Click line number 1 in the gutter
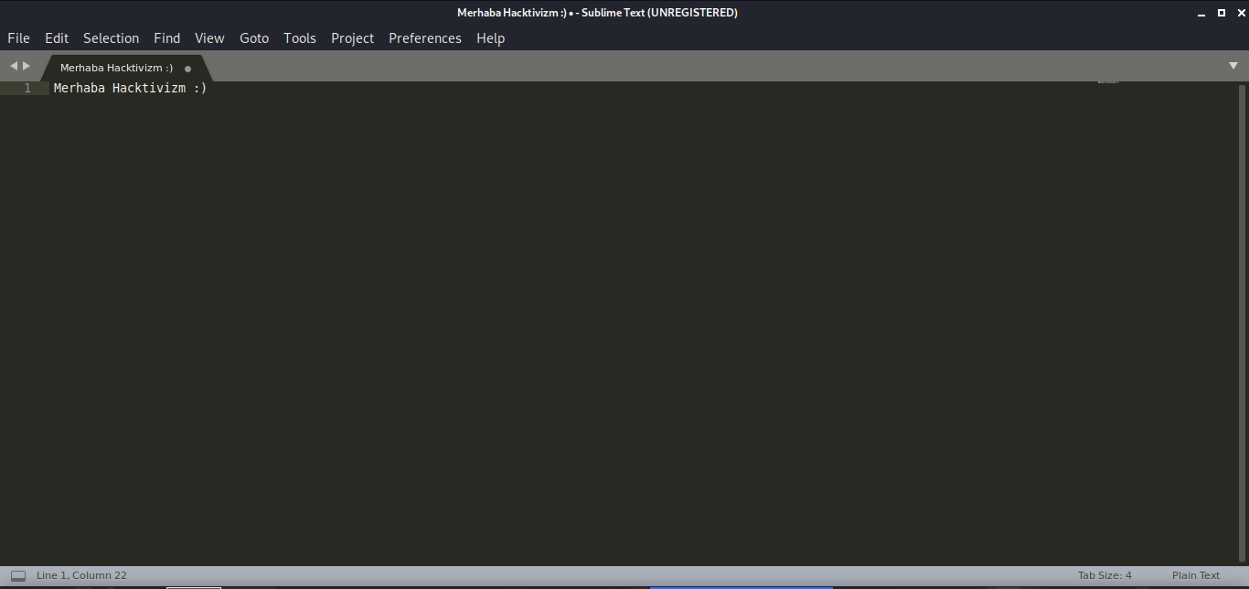The image size is (1249, 589). (x=27, y=89)
